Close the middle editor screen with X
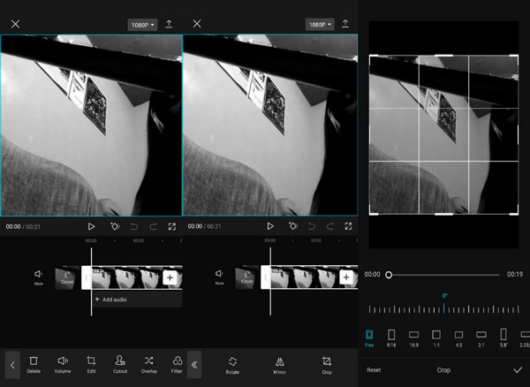This screenshot has width=530, height=387. (x=197, y=23)
